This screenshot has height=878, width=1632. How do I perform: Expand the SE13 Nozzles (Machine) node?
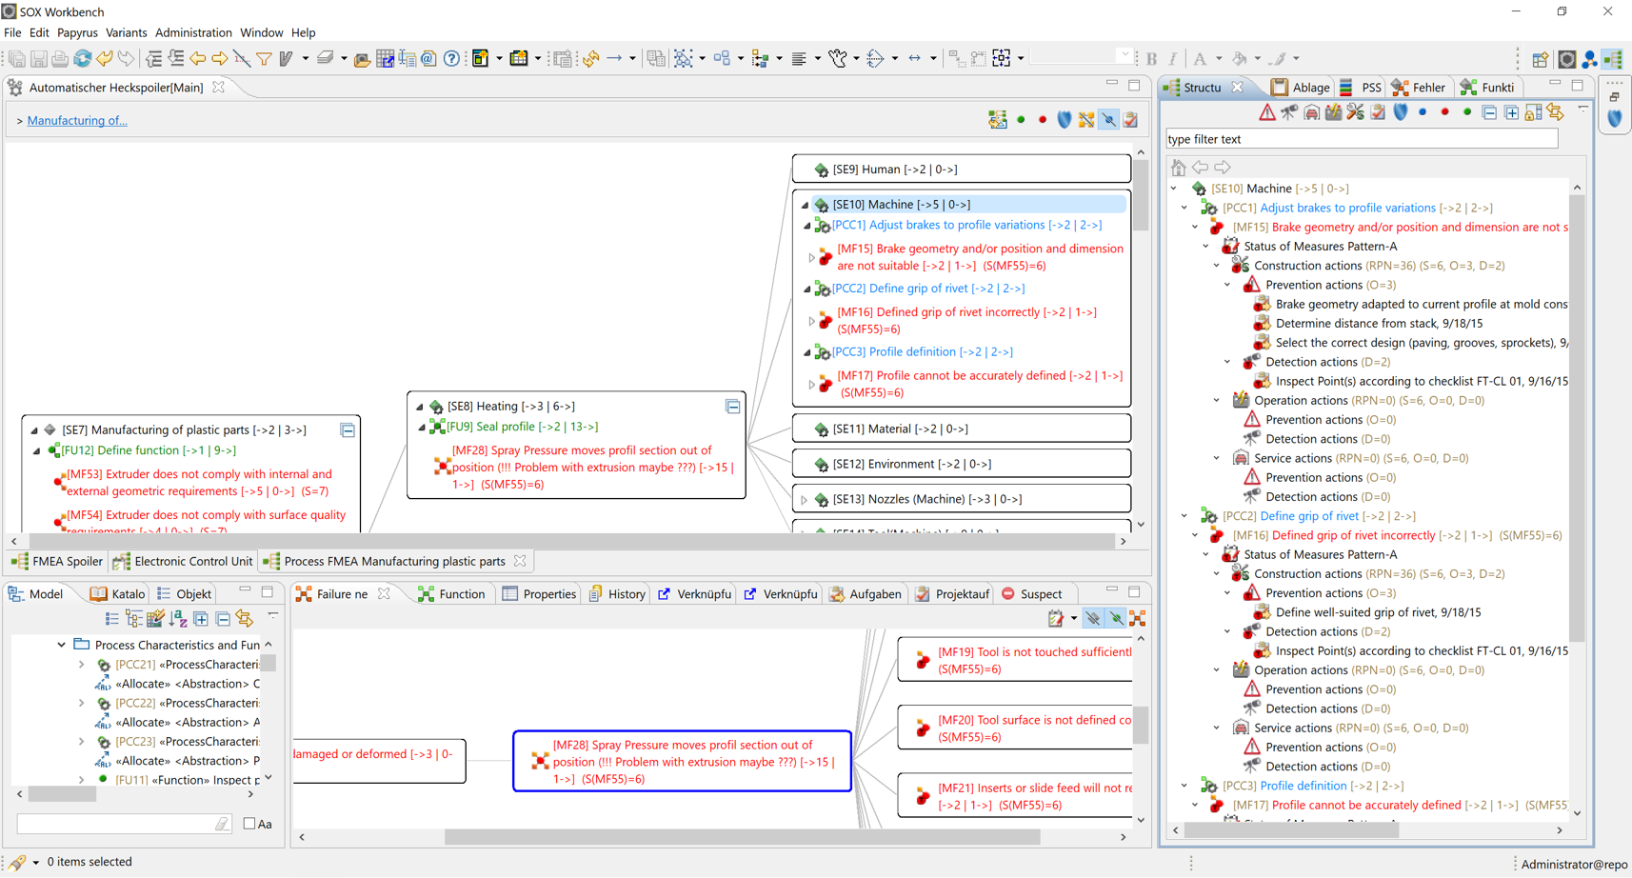point(805,499)
